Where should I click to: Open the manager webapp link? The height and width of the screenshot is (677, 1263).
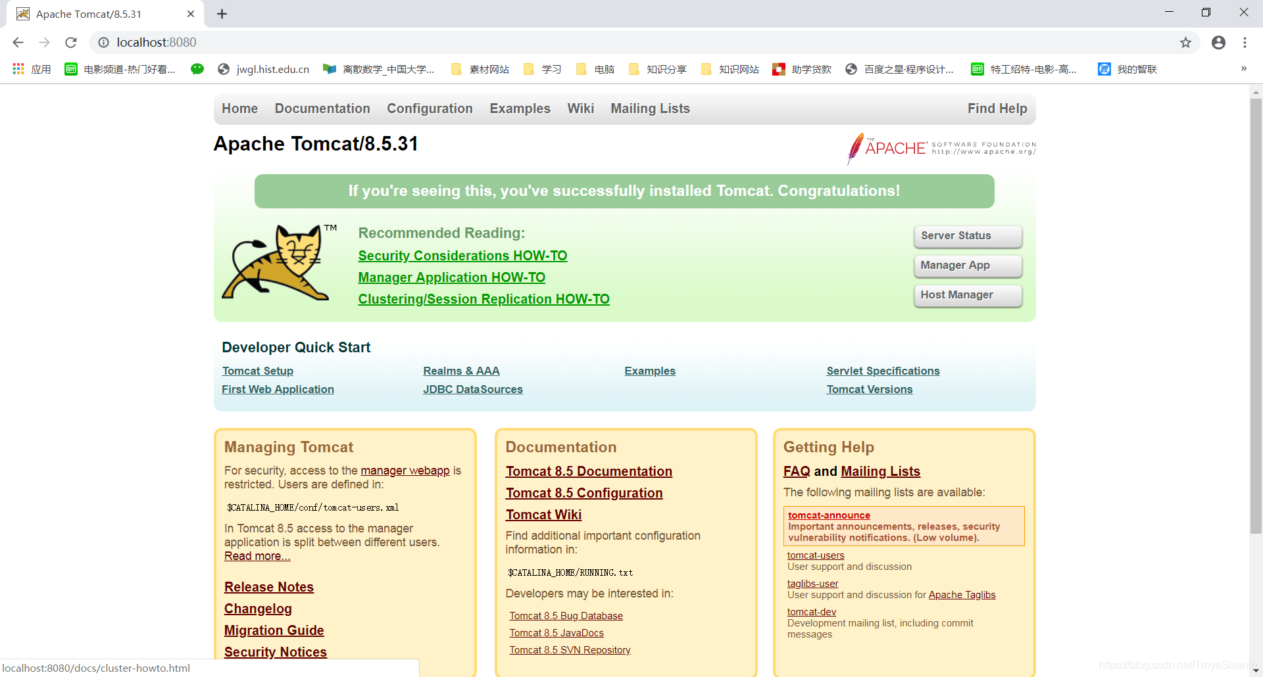coord(405,471)
